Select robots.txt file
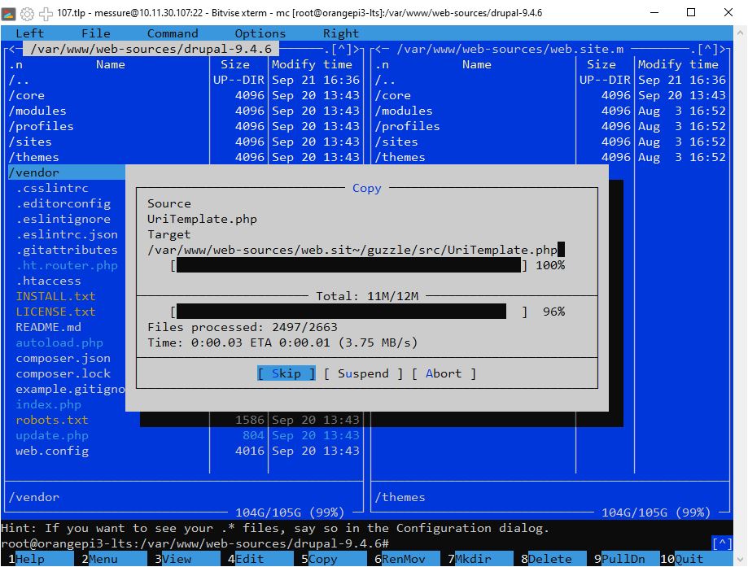748x567 pixels. click(x=52, y=420)
